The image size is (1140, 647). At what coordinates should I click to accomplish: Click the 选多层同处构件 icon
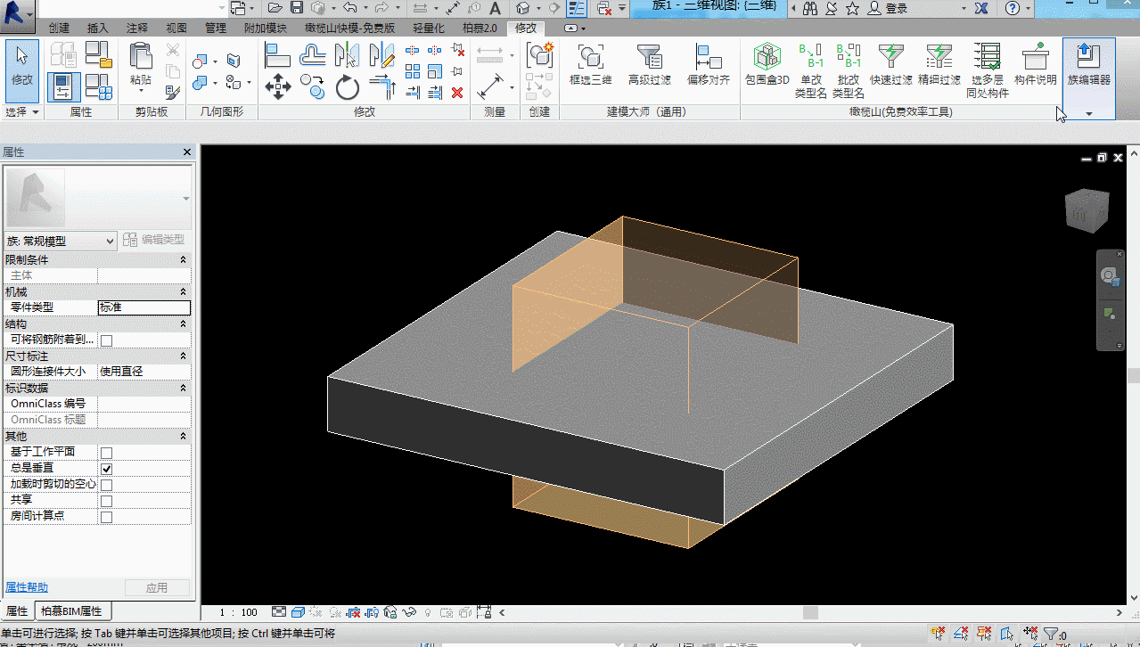pyautogui.click(x=987, y=57)
